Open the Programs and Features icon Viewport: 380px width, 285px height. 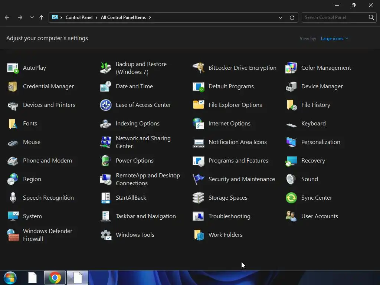coord(199,161)
